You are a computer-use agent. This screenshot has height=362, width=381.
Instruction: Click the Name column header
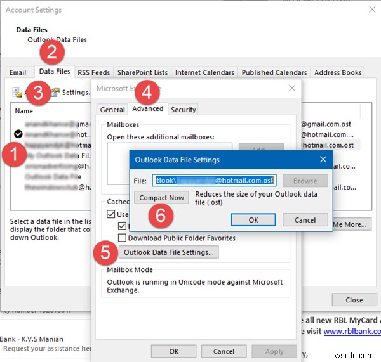[24, 111]
